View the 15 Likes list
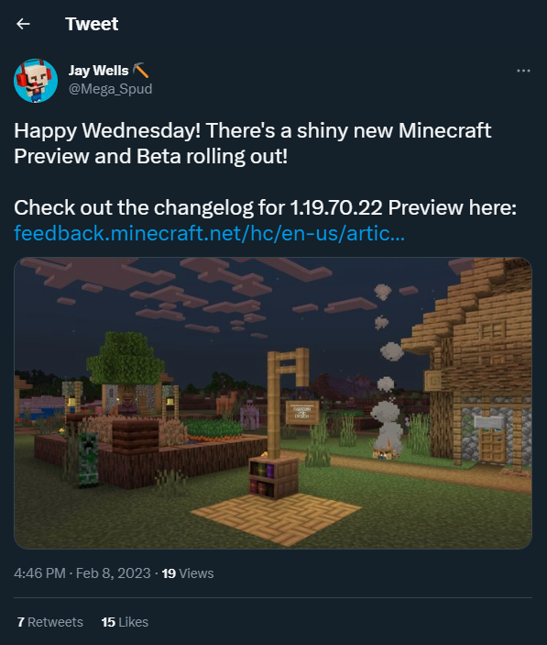 [x=125, y=622]
